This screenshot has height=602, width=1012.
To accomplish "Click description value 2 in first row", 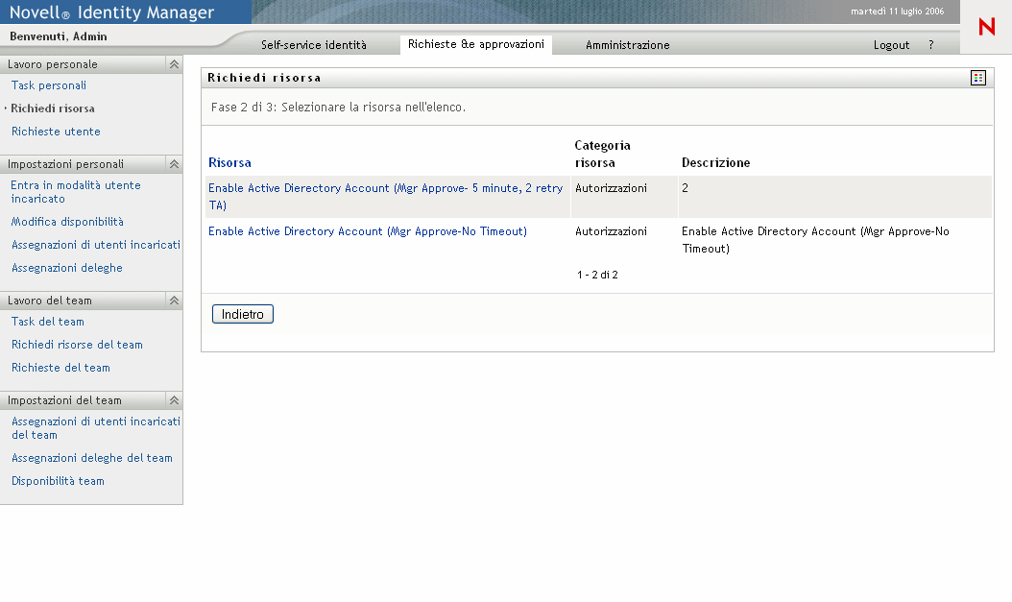I will point(685,188).
